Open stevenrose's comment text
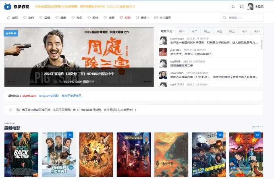The height and width of the screenshot is (179, 274). pyautogui.click(x=214, y=42)
